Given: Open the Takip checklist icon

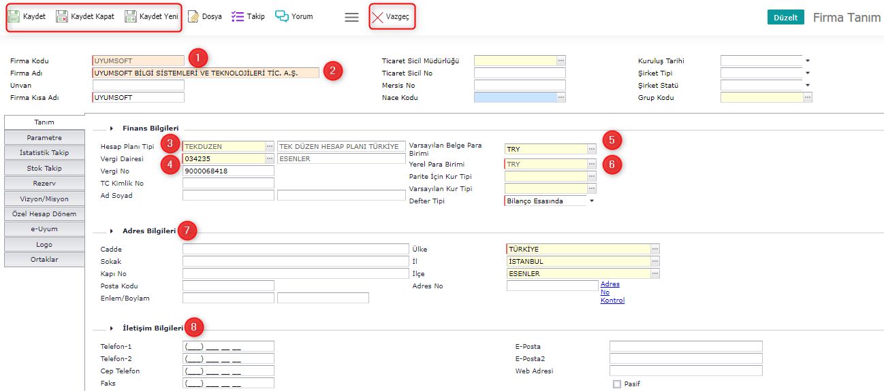Looking at the screenshot, I should coord(238,16).
